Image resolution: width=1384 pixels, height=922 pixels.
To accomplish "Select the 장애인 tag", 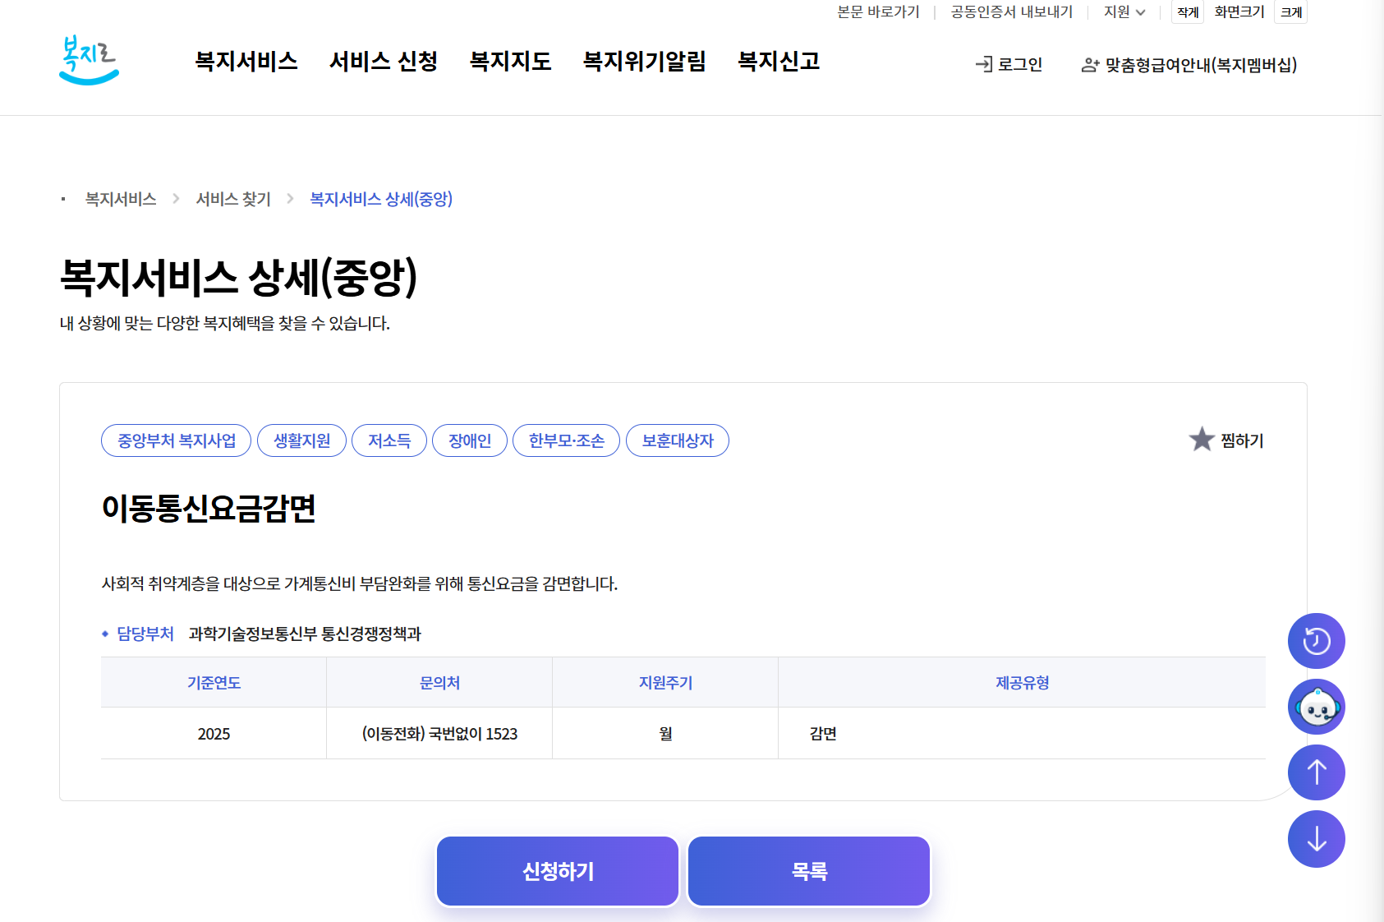I will point(470,440).
